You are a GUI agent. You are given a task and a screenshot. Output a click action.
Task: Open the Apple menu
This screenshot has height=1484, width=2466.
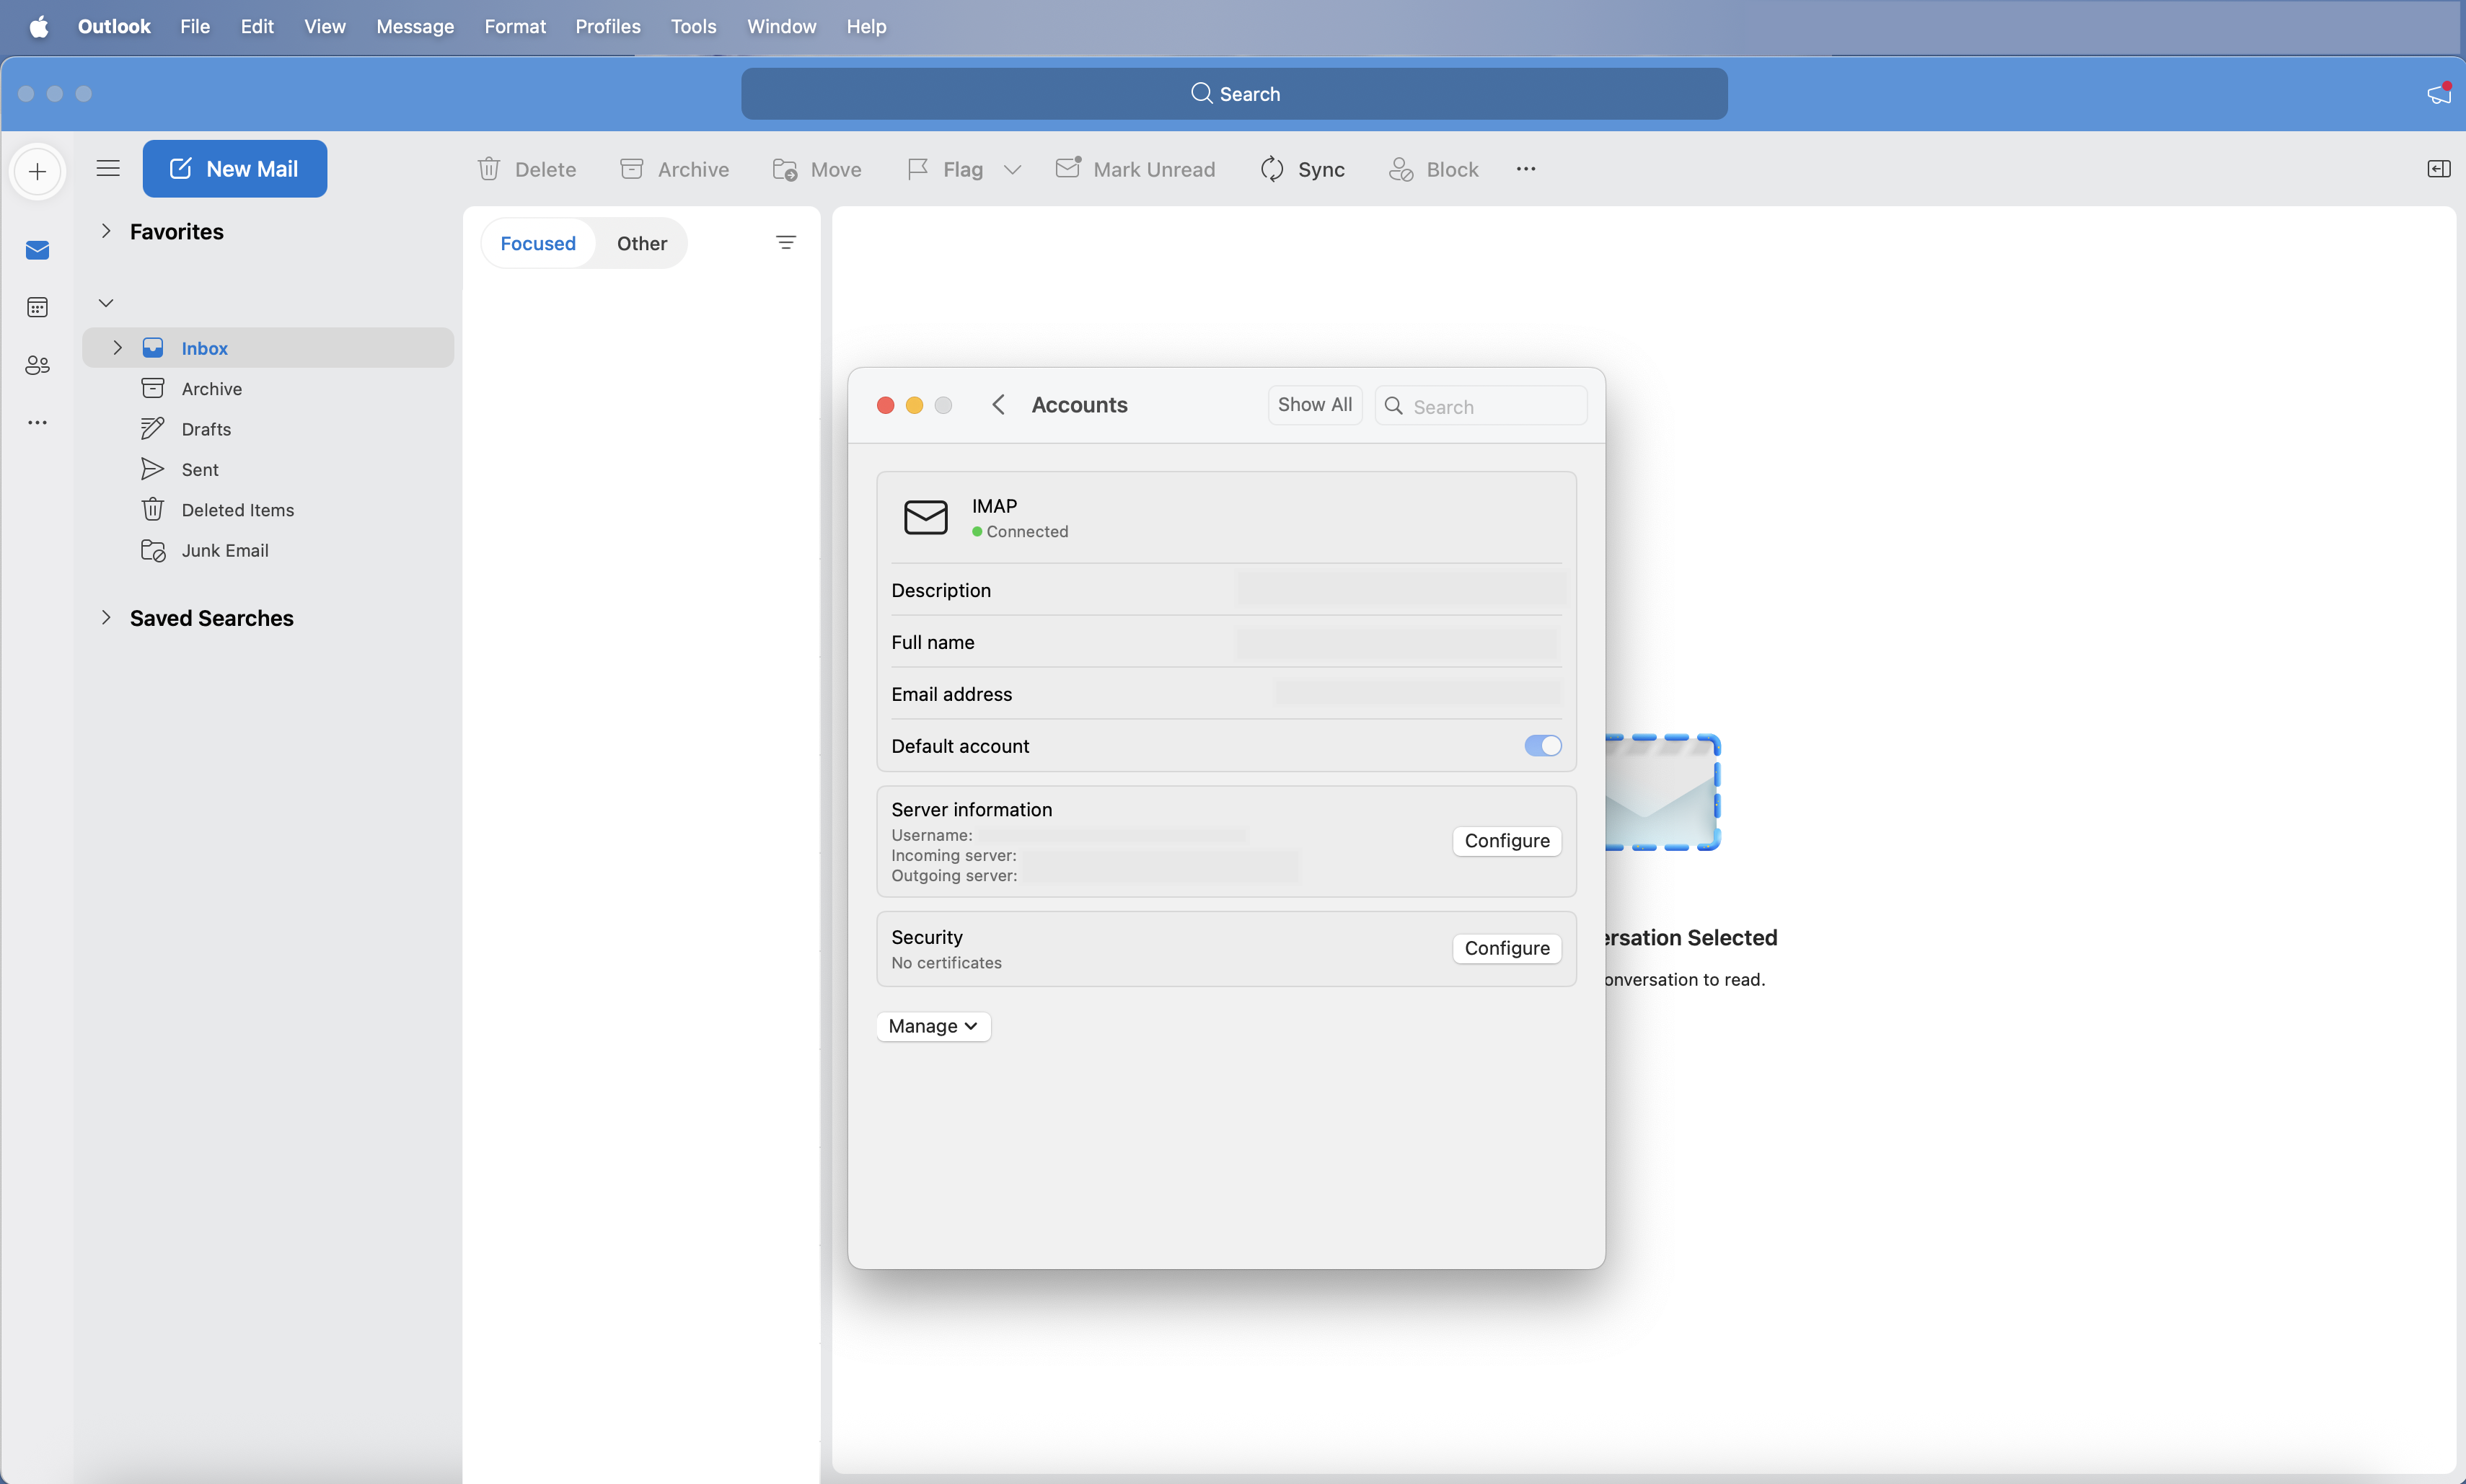click(x=39, y=26)
